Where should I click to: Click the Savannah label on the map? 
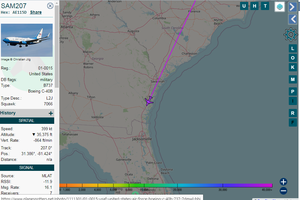(157, 82)
